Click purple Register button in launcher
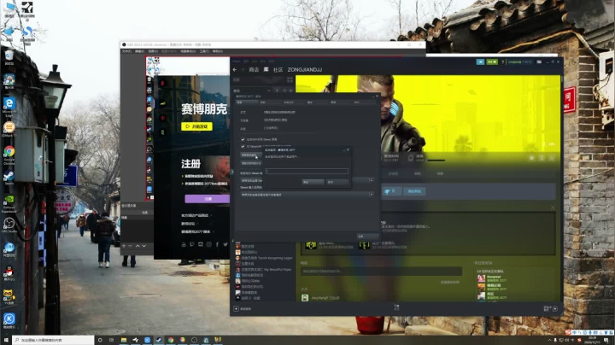The width and height of the screenshot is (615, 345). pos(207,199)
